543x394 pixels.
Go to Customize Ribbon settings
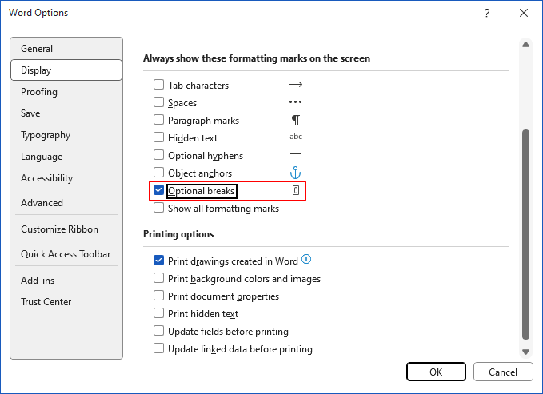[x=59, y=229]
